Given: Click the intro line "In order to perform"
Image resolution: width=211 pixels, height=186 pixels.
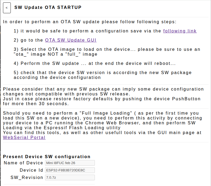Looking at the screenshot, I should (x=90, y=22).
